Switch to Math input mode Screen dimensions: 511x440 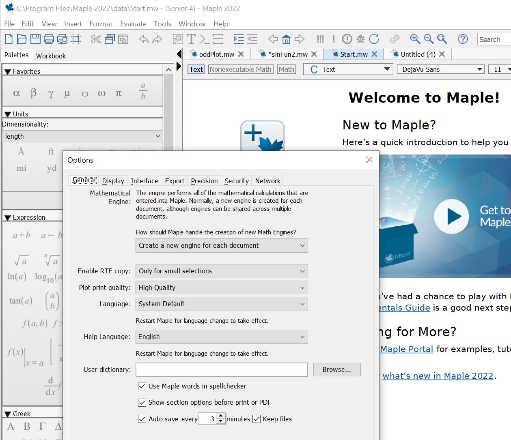pyautogui.click(x=286, y=69)
